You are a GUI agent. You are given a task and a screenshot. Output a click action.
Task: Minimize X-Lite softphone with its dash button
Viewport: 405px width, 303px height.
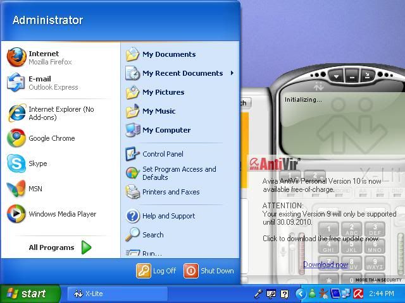[352, 77]
